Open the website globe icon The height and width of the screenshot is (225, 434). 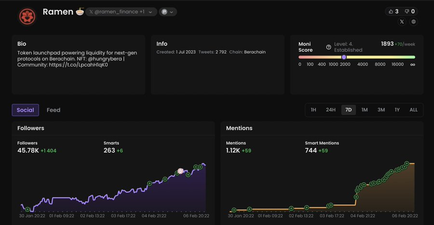pos(414,22)
